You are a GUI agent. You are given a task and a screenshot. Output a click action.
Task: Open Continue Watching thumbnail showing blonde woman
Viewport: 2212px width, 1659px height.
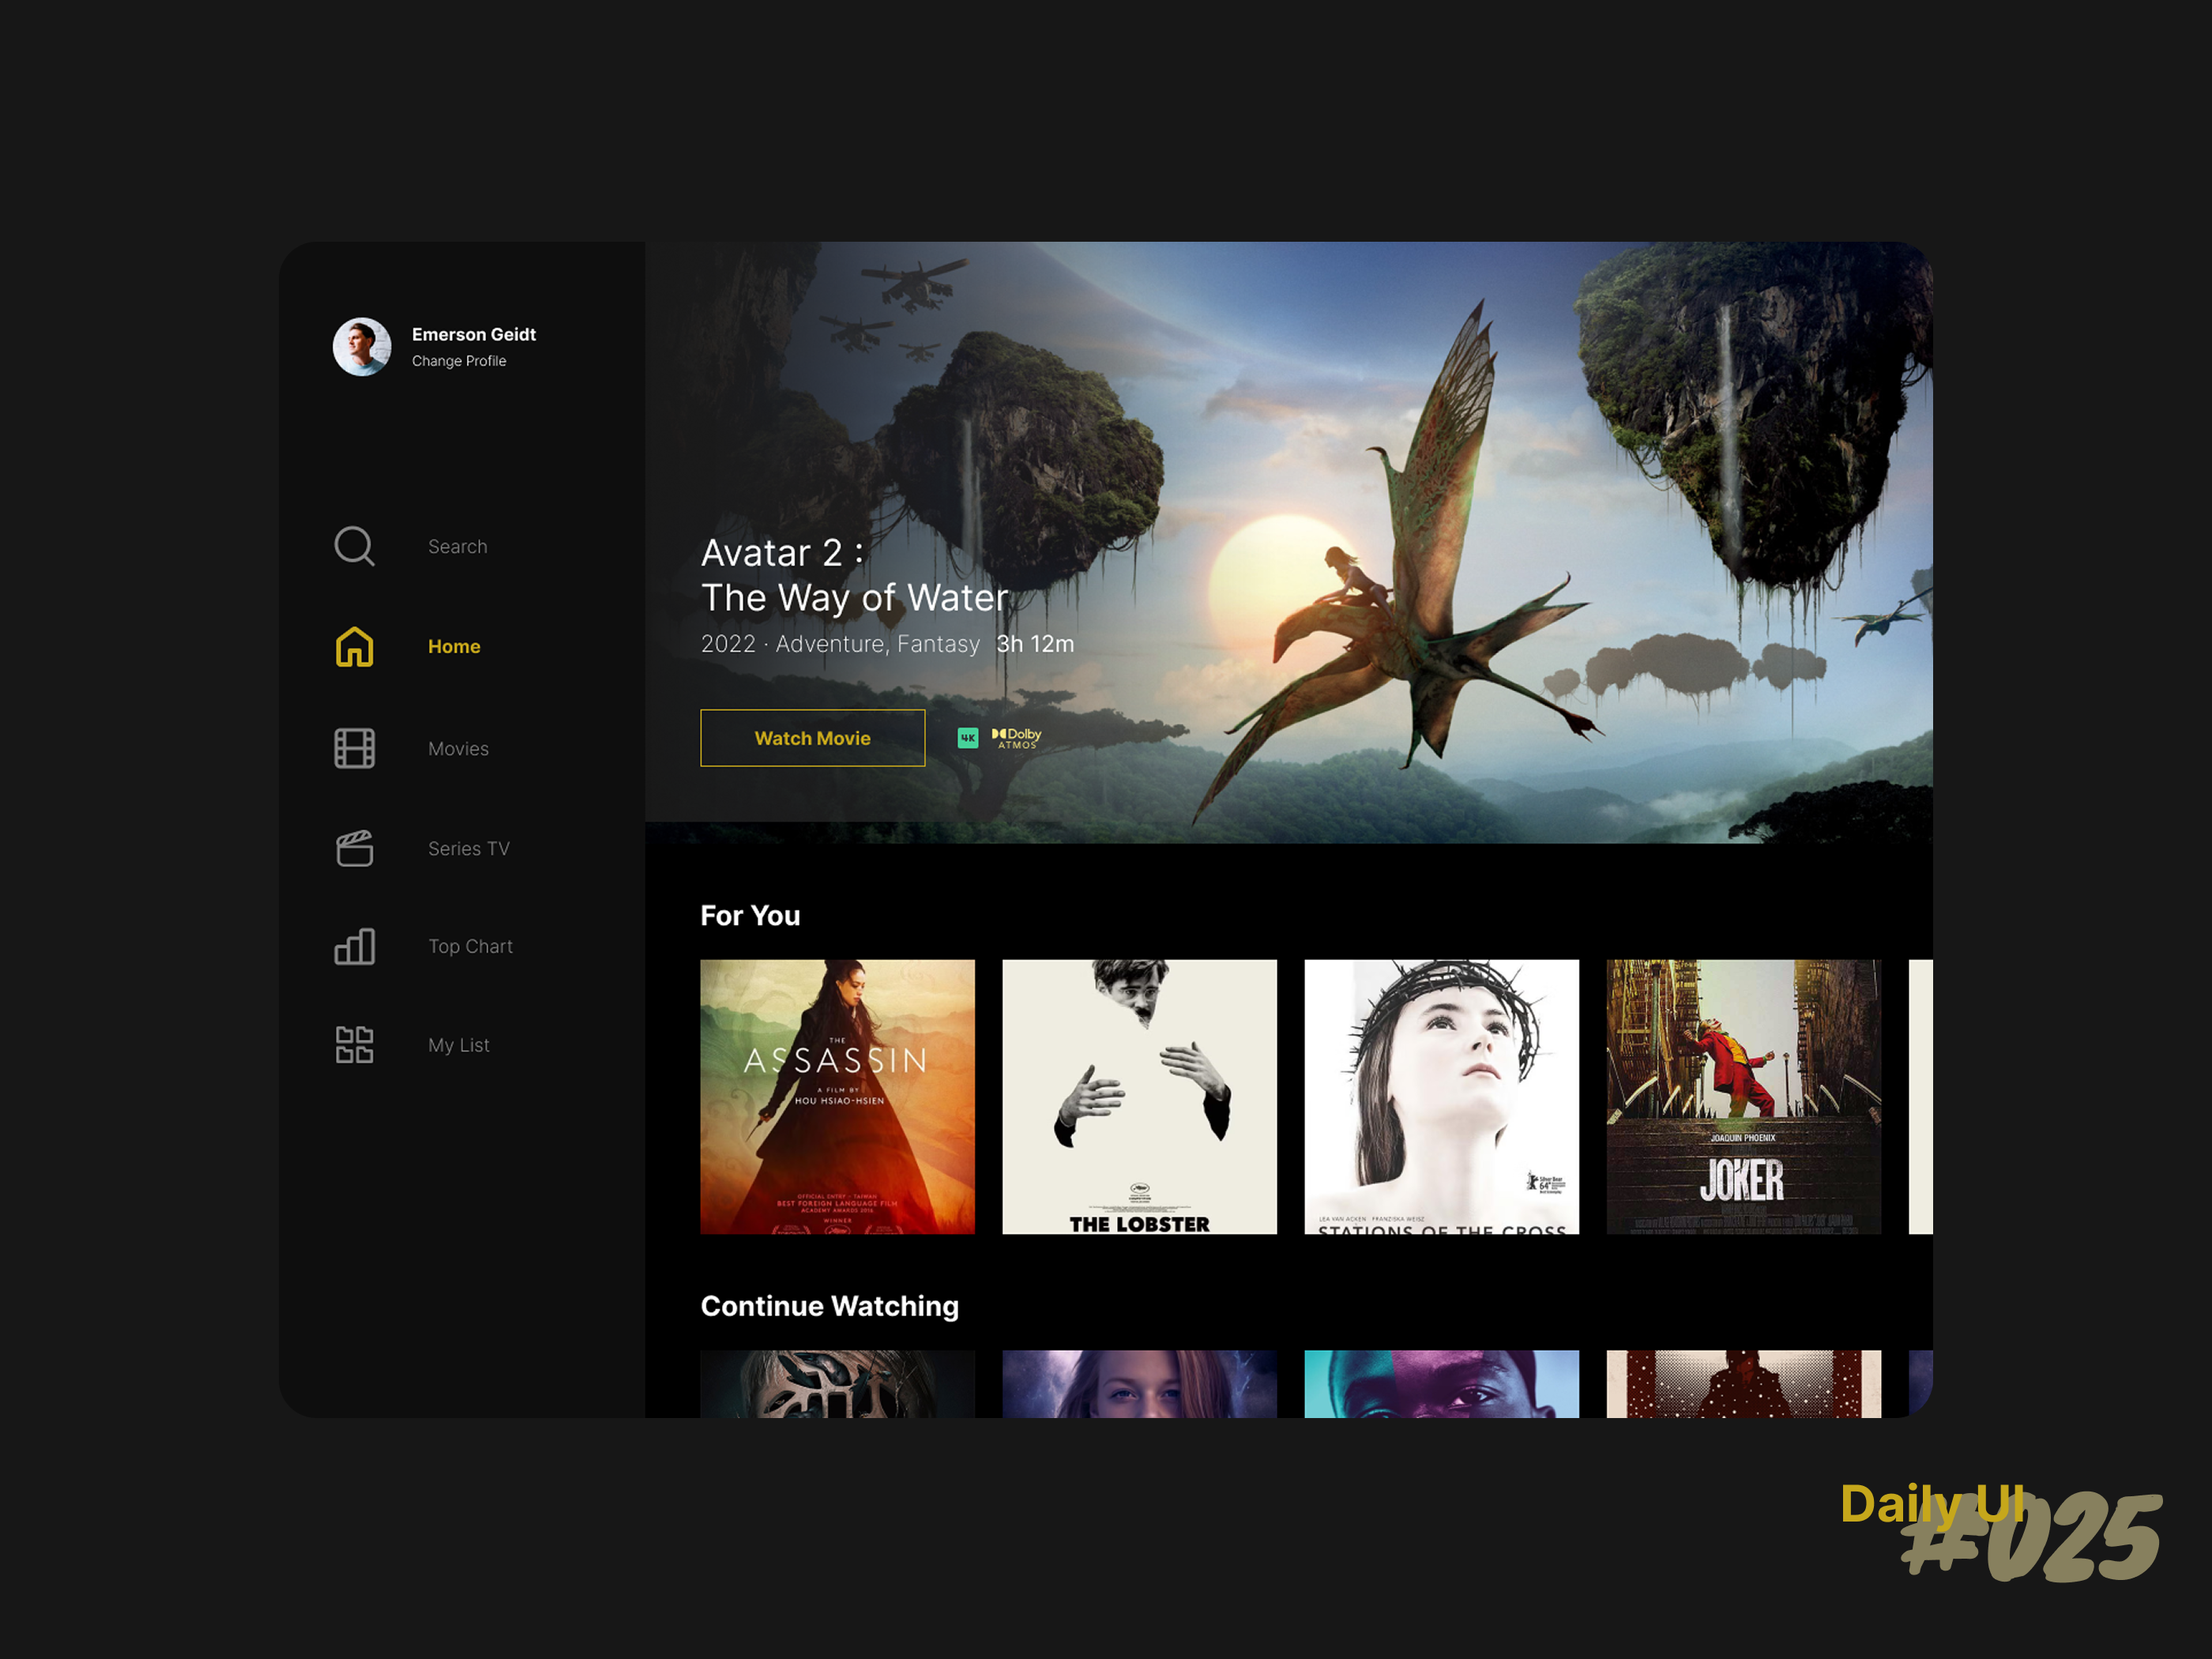tap(1139, 1384)
